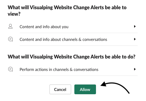The height and width of the screenshot is (101, 146).
Task: Click blank space between Cancel and Allow
Action: click(73, 89)
